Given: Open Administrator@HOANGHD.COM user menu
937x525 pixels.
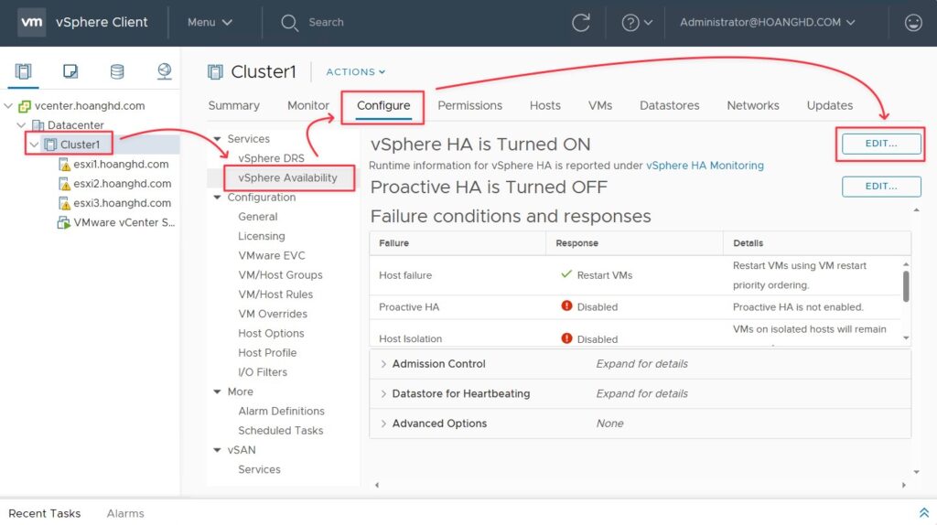Looking at the screenshot, I should (x=768, y=22).
